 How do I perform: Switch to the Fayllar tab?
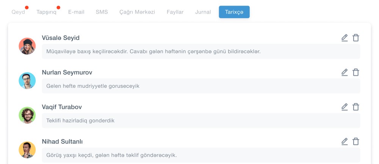tap(175, 12)
